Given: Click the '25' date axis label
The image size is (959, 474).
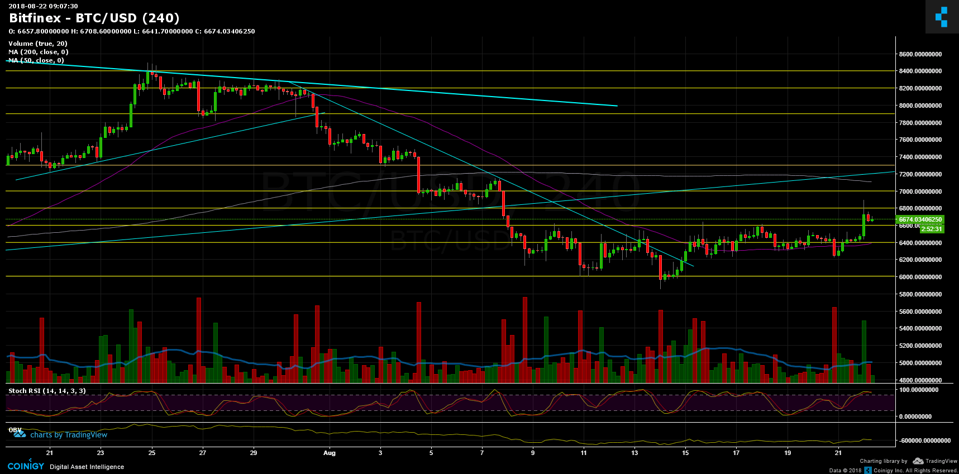Looking at the screenshot, I should 152,453.
